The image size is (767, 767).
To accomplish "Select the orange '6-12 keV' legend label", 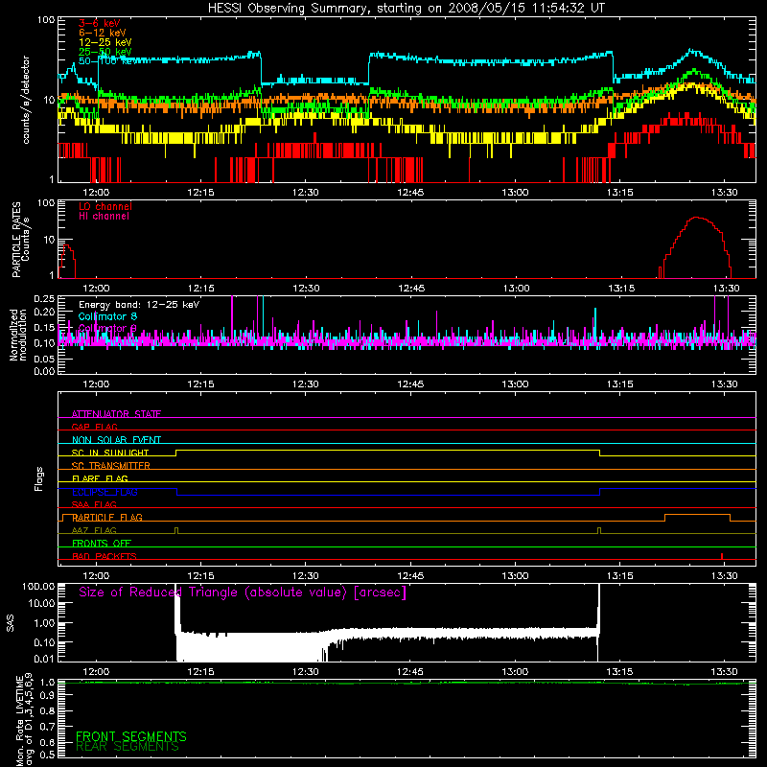I will click(103, 33).
